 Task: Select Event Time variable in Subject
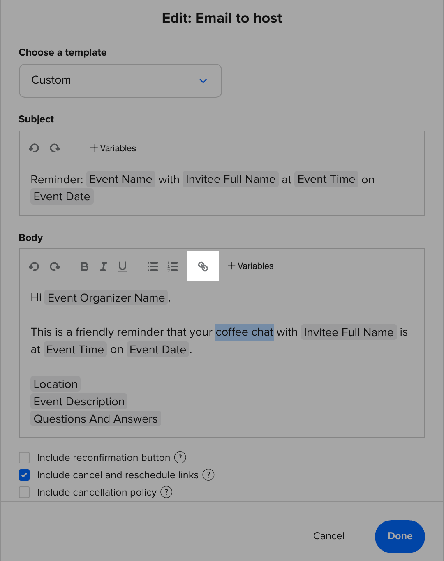click(x=326, y=179)
